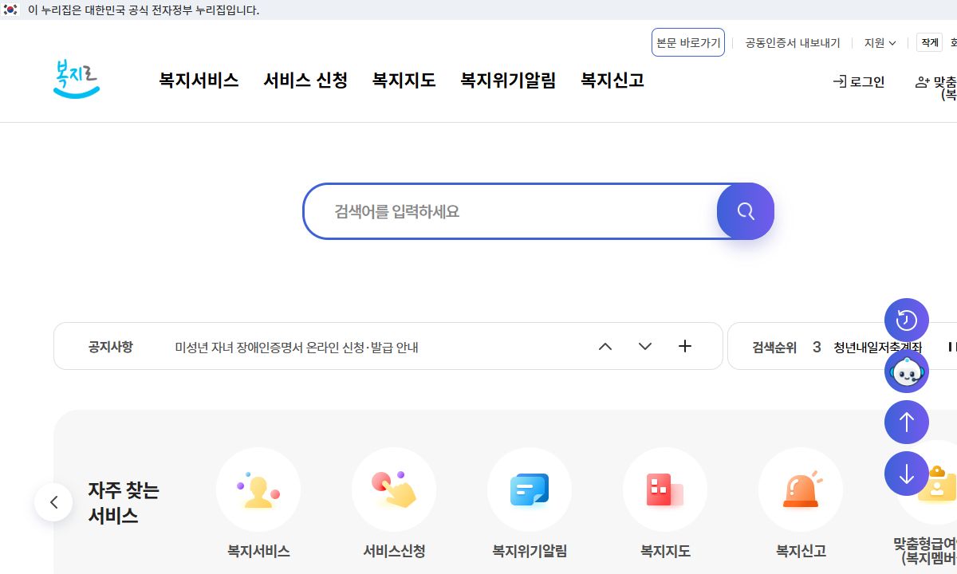Screen dimensions: 957x574
Task: Open the chatbot assistant floating button
Action: coord(907,372)
